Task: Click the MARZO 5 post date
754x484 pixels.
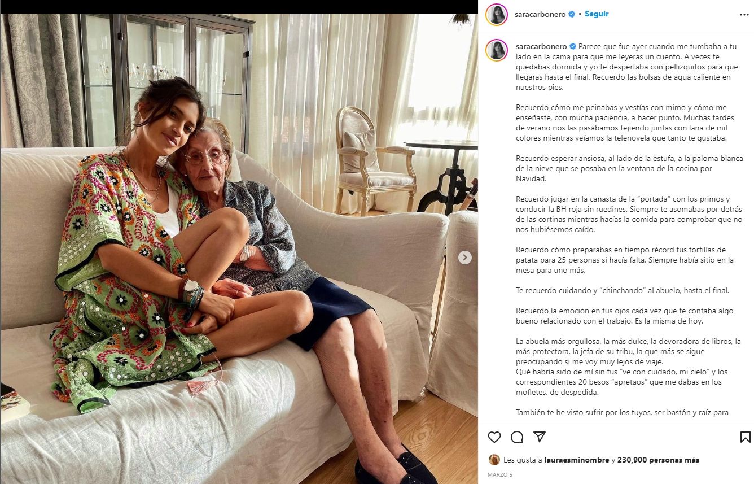Action: 499,474
